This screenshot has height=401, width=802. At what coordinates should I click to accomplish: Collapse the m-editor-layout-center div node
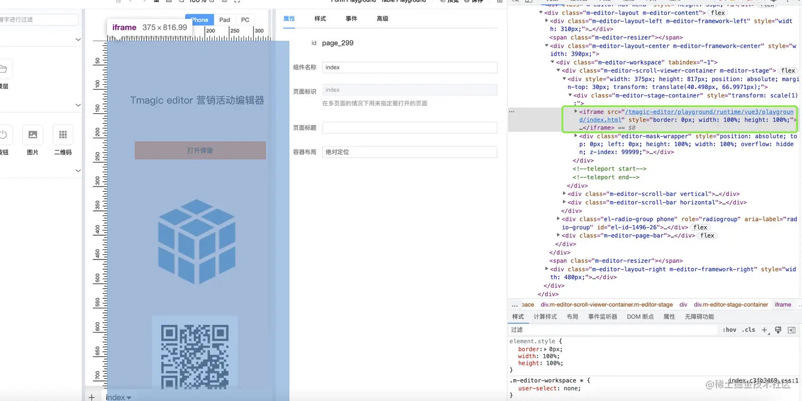[x=547, y=46]
